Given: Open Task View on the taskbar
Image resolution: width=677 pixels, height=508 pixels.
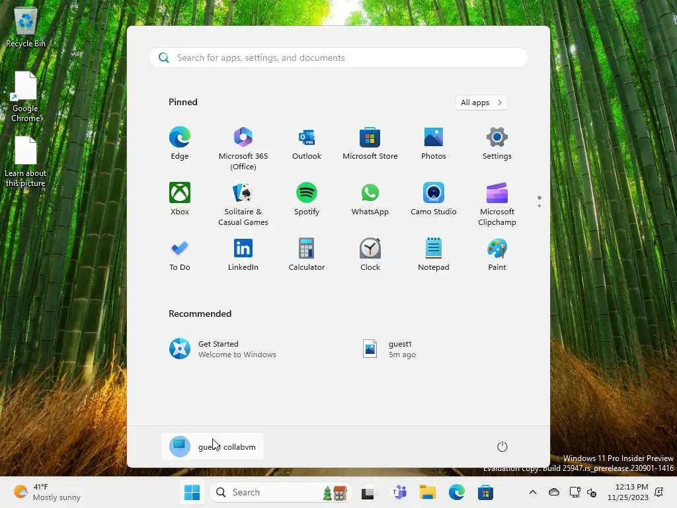Looking at the screenshot, I should [x=368, y=492].
